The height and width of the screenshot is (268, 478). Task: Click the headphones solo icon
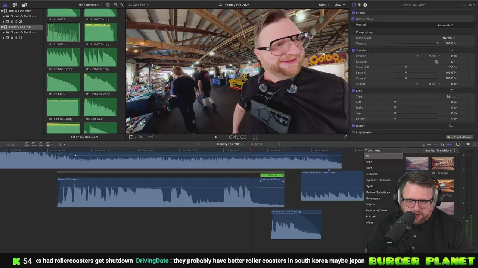tap(443, 144)
